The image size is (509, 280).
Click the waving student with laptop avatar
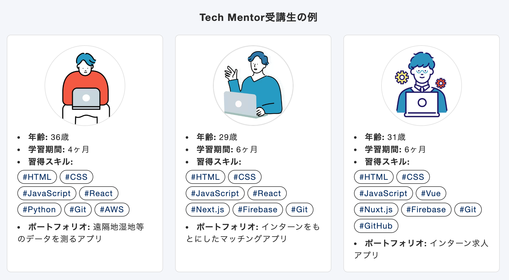tap(253, 86)
